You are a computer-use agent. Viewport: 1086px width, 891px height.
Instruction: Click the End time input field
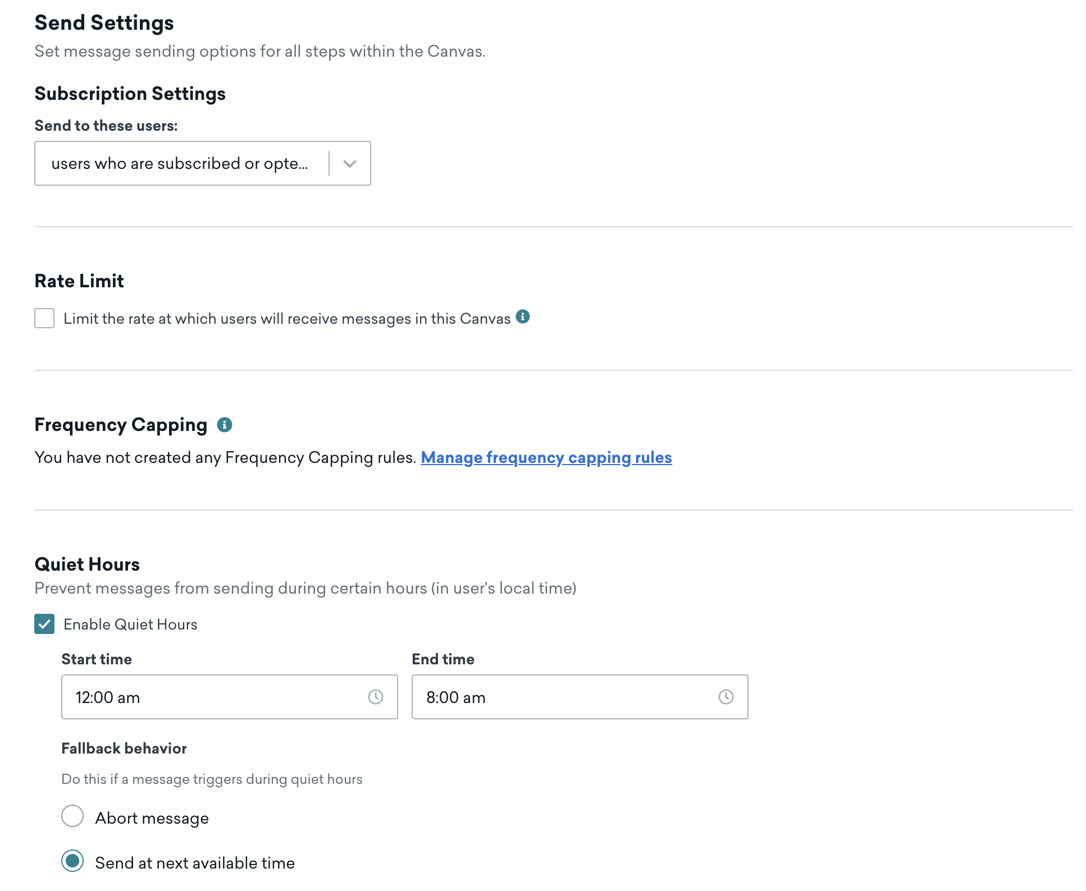point(580,697)
